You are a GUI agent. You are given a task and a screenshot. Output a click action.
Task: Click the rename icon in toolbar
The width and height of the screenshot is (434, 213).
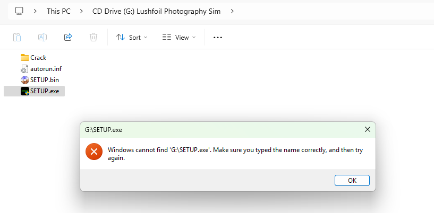[x=42, y=37]
